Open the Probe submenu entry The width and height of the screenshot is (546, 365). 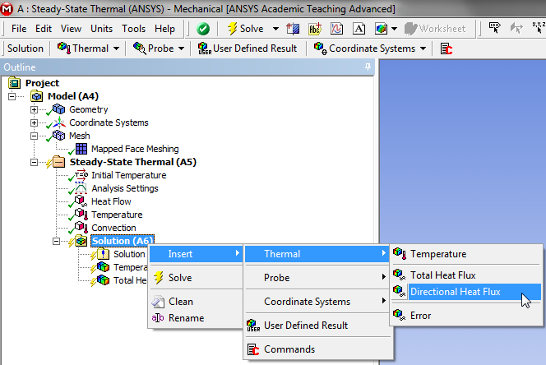[x=317, y=278]
